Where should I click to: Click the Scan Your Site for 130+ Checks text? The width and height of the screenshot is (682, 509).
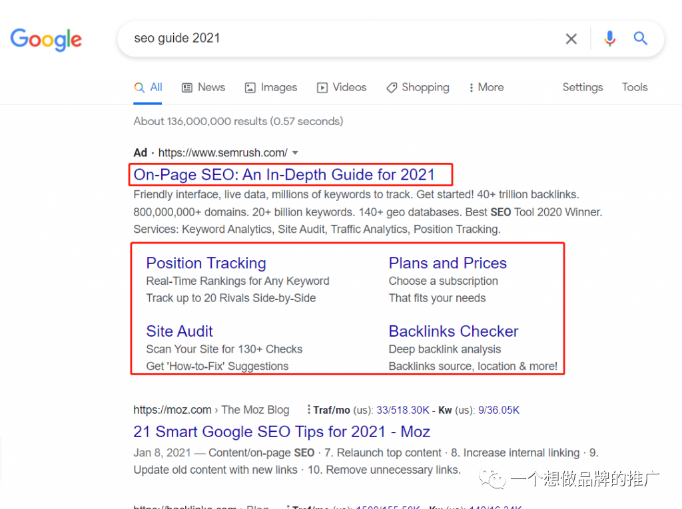(x=224, y=349)
